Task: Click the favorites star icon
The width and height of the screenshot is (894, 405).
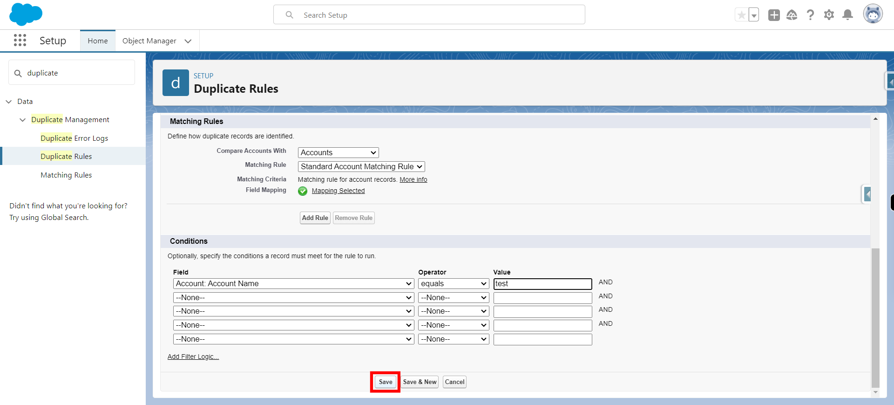Action: pos(741,15)
